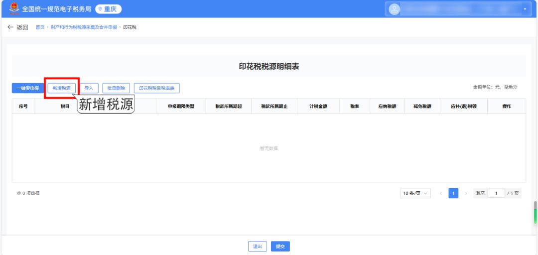The height and width of the screenshot is (255, 538).
Task: Go to next page arrow
Action: click(x=466, y=193)
